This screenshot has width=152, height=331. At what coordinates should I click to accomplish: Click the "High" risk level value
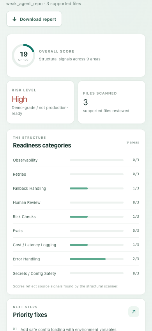[19, 99]
